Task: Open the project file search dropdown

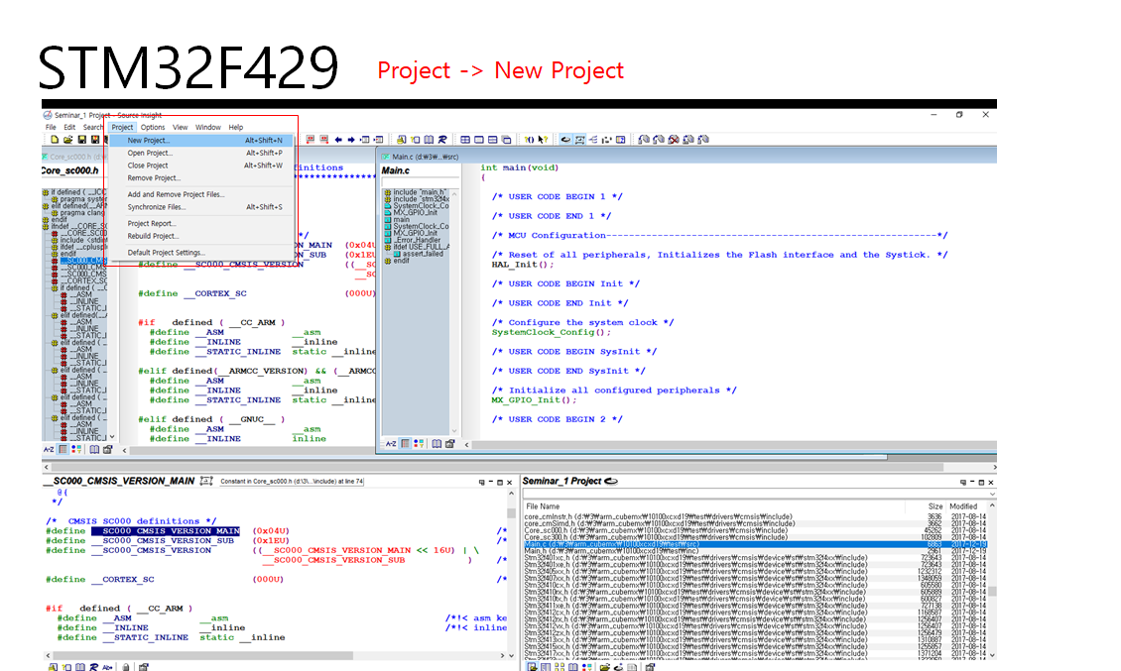Action: pyautogui.click(x=991, y=494)
